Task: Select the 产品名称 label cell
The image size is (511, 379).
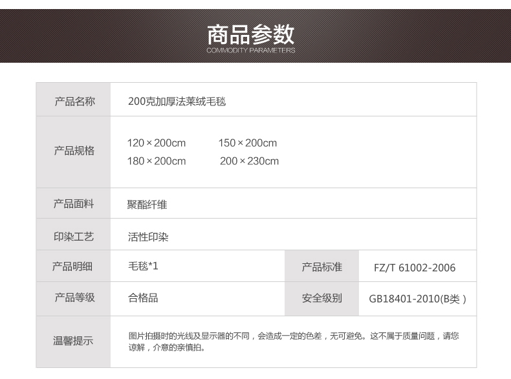Action: pos(74,101)
